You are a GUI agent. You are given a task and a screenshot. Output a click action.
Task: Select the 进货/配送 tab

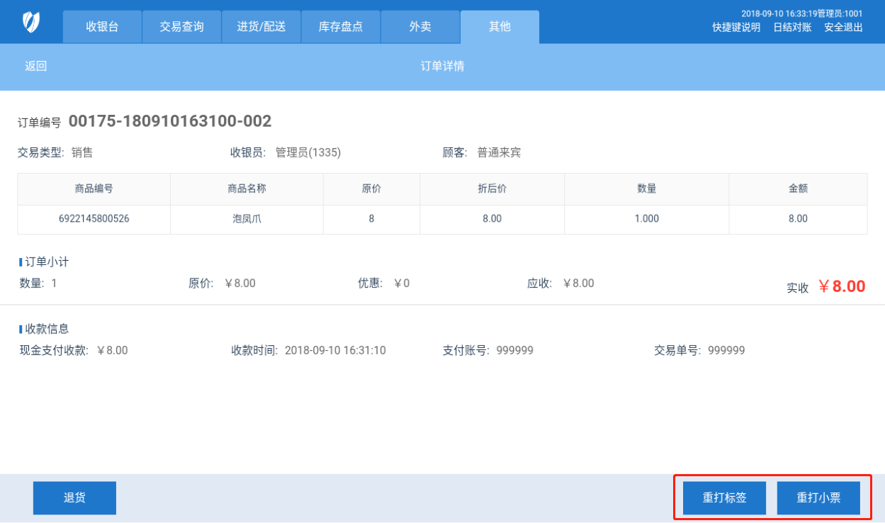click(x=261, y=27)
